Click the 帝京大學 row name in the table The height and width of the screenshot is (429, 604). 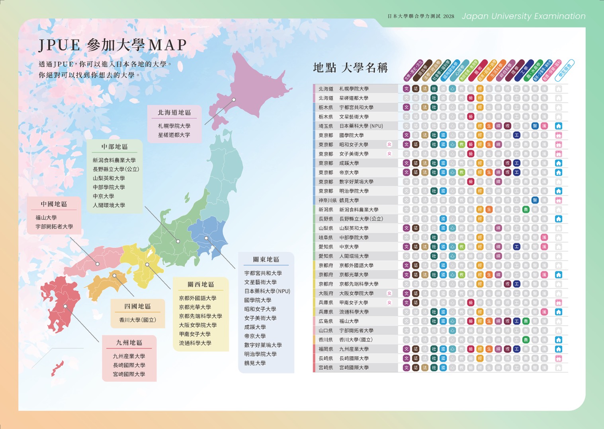point(349,173)
